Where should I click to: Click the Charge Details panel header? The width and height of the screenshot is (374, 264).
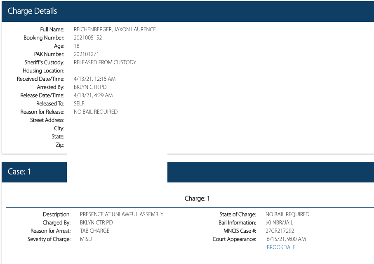[32, 11]
